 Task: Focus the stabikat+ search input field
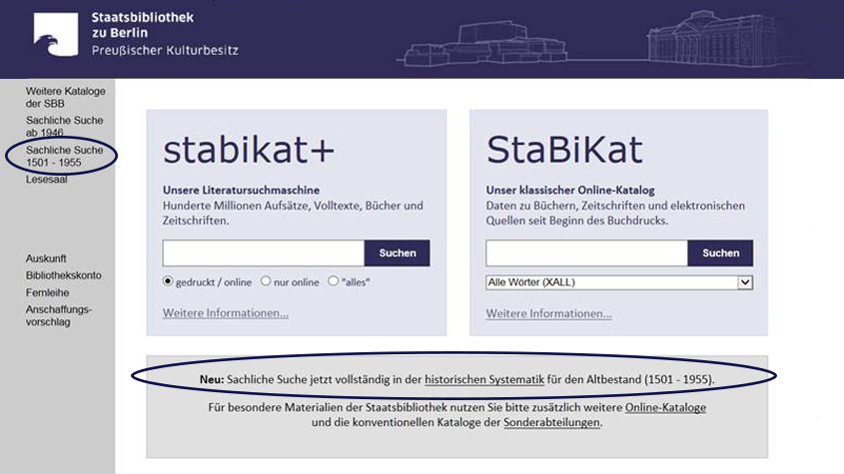[264, 252]
